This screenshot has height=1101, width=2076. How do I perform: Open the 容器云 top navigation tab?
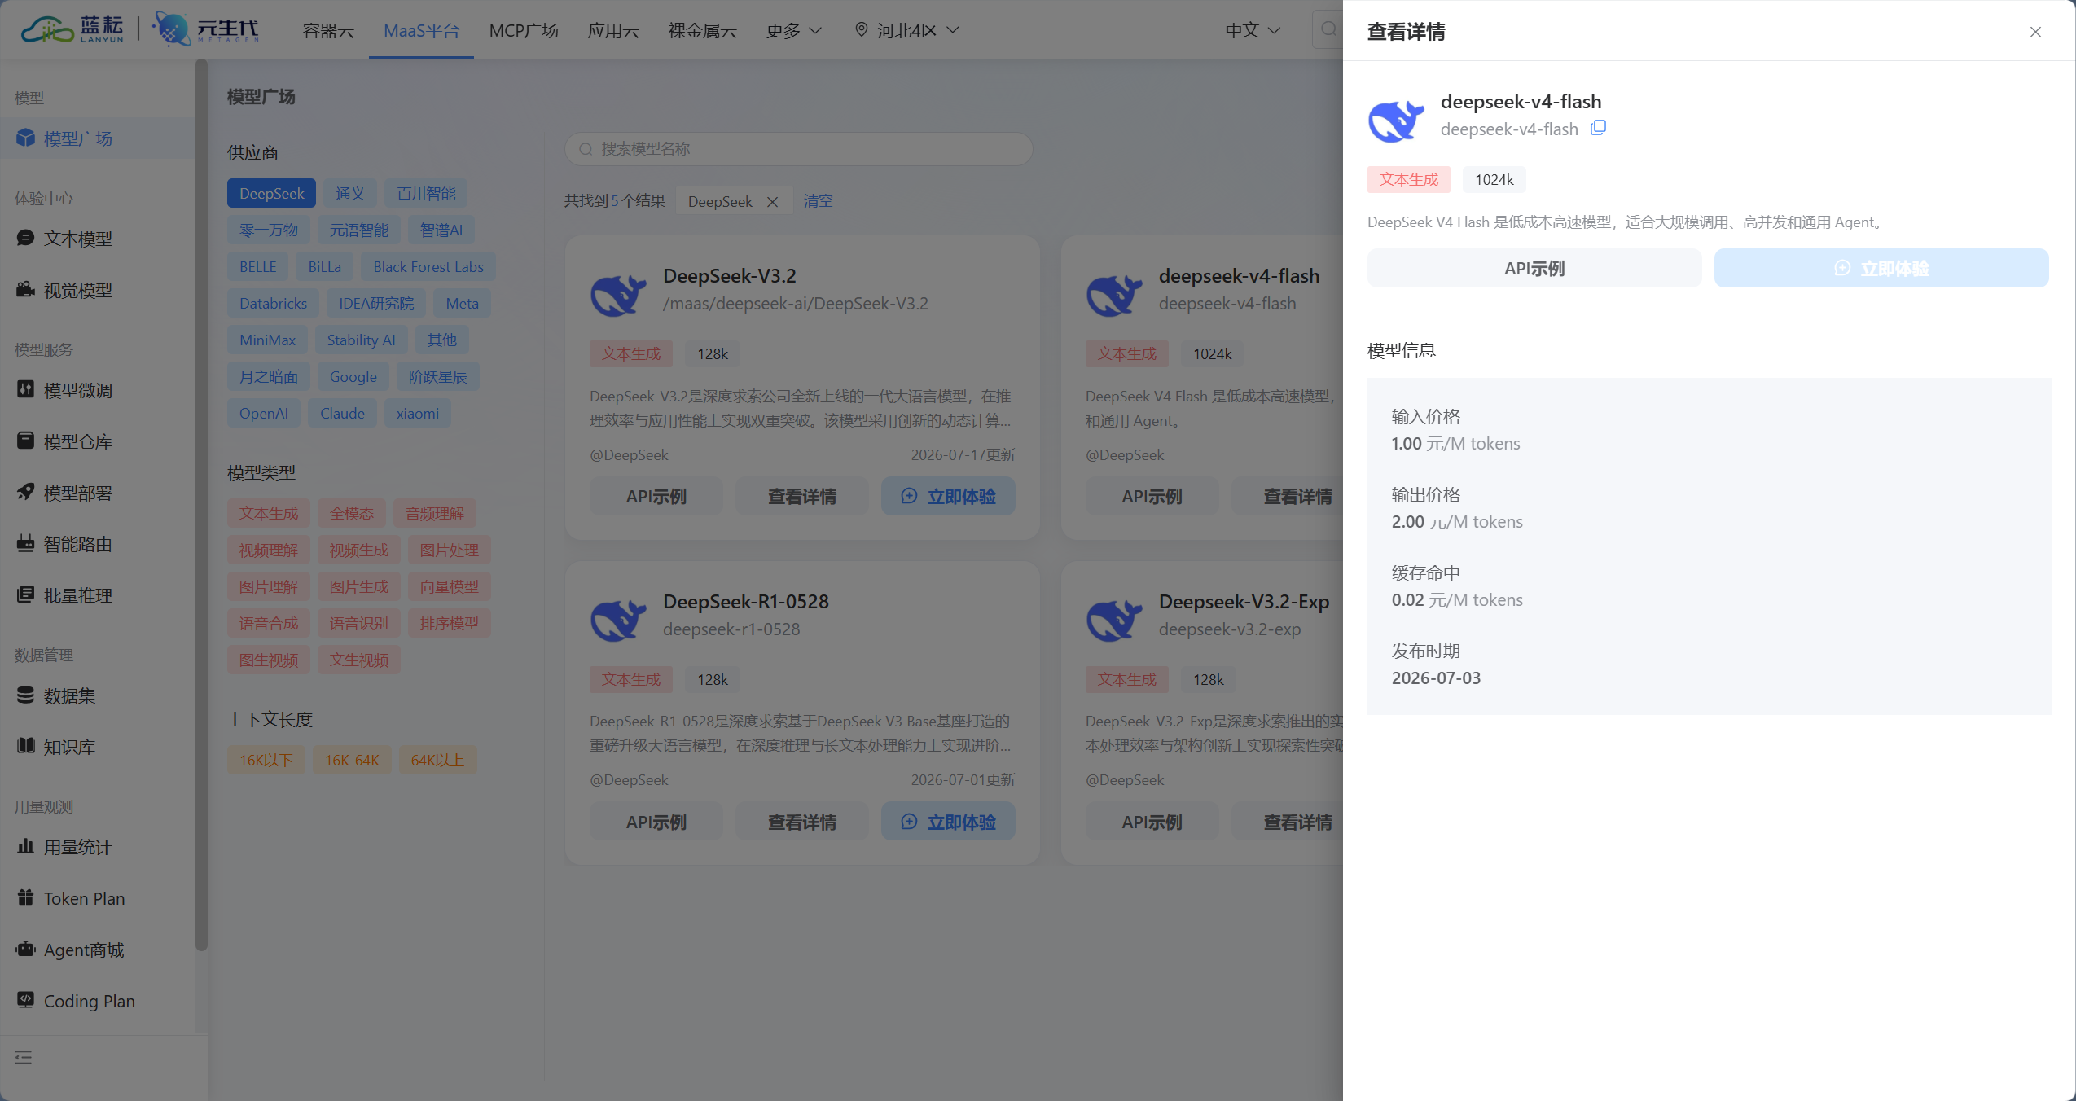click(328, 30)
